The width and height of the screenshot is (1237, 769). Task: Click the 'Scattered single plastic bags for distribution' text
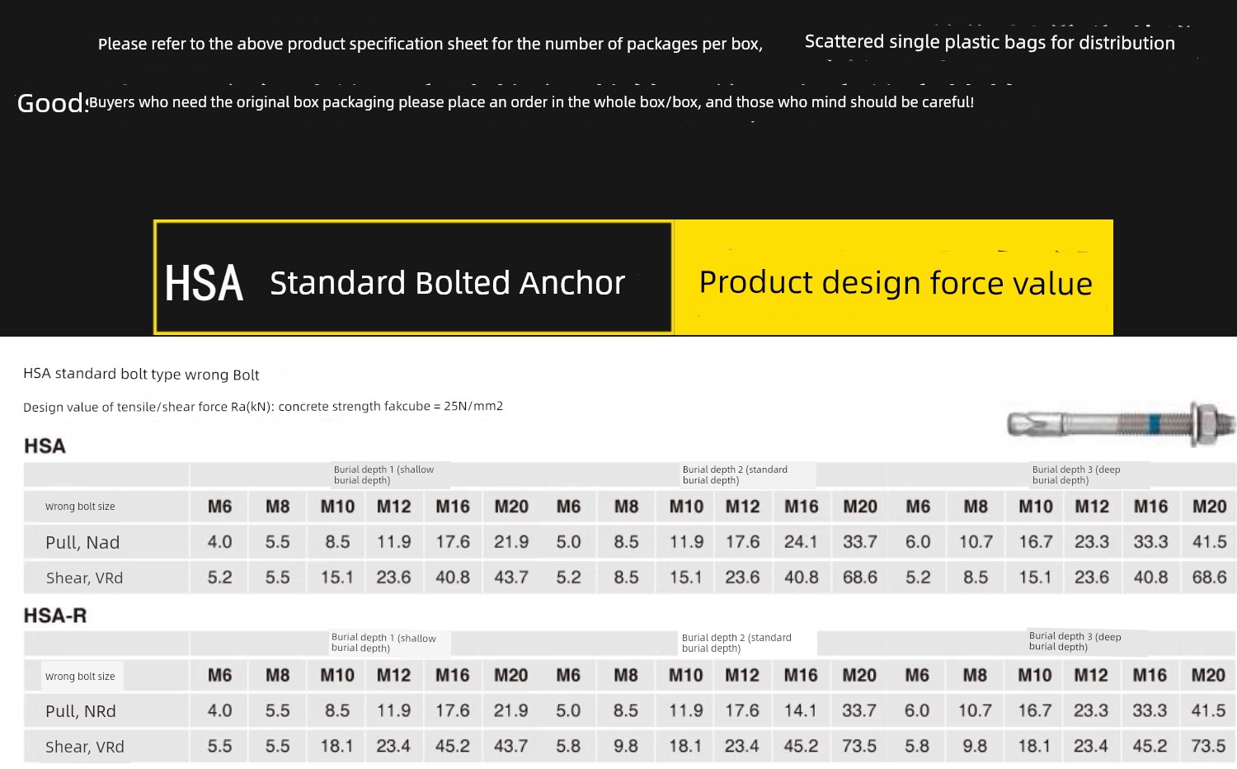(x=990, y=43)
